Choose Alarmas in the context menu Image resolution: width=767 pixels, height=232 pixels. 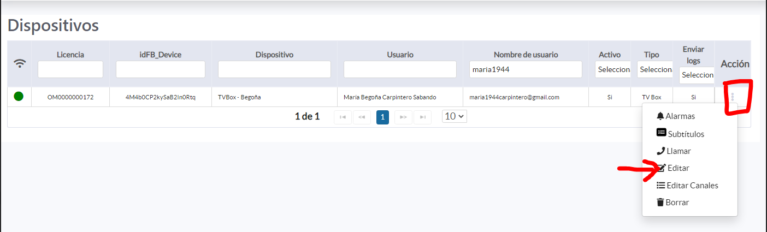tap(680, 116)
